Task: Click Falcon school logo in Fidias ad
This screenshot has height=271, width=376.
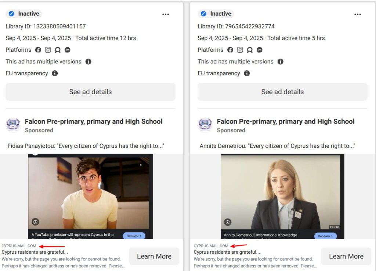Action: (13, 125)
